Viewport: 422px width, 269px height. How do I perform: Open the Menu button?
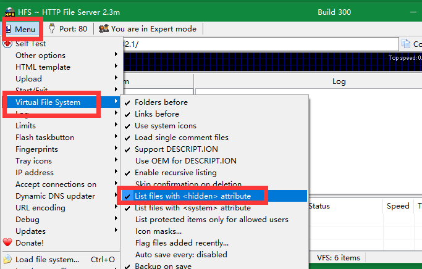click(x=21, y=29)
